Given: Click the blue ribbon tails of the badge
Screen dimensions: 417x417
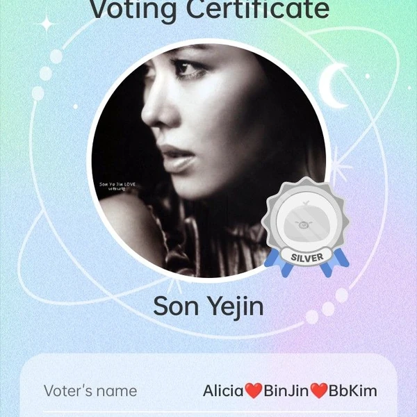Looking at the screenshot, I should 306,263.
